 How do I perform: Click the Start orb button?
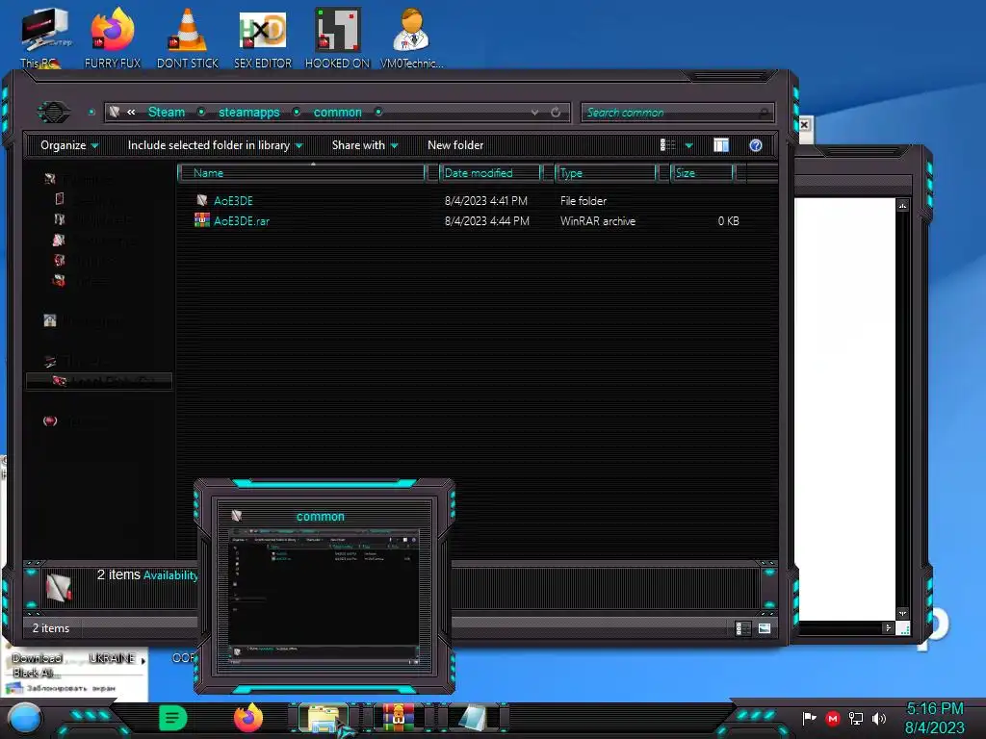tap(25, 719)
